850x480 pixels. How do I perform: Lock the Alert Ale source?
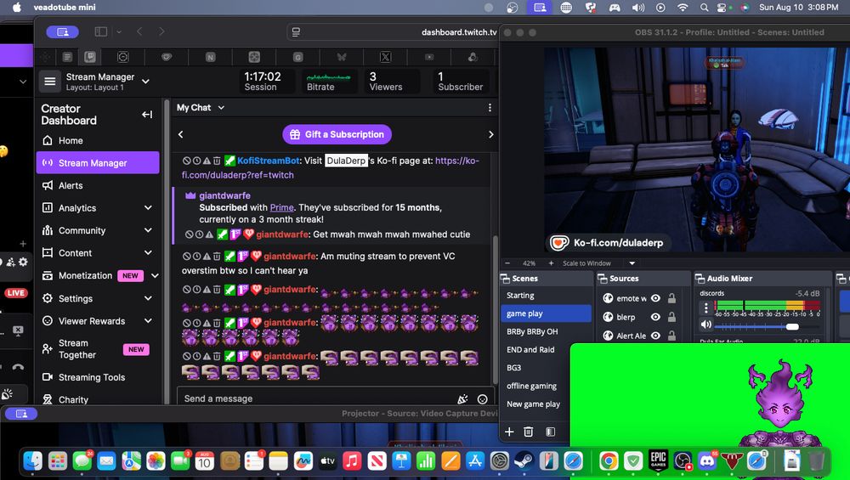tap(671, 336)
